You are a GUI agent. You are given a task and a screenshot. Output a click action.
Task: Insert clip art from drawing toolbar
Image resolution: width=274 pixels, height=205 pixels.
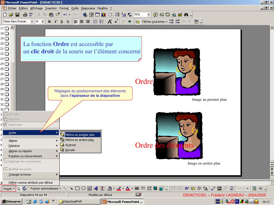[102, 188]
